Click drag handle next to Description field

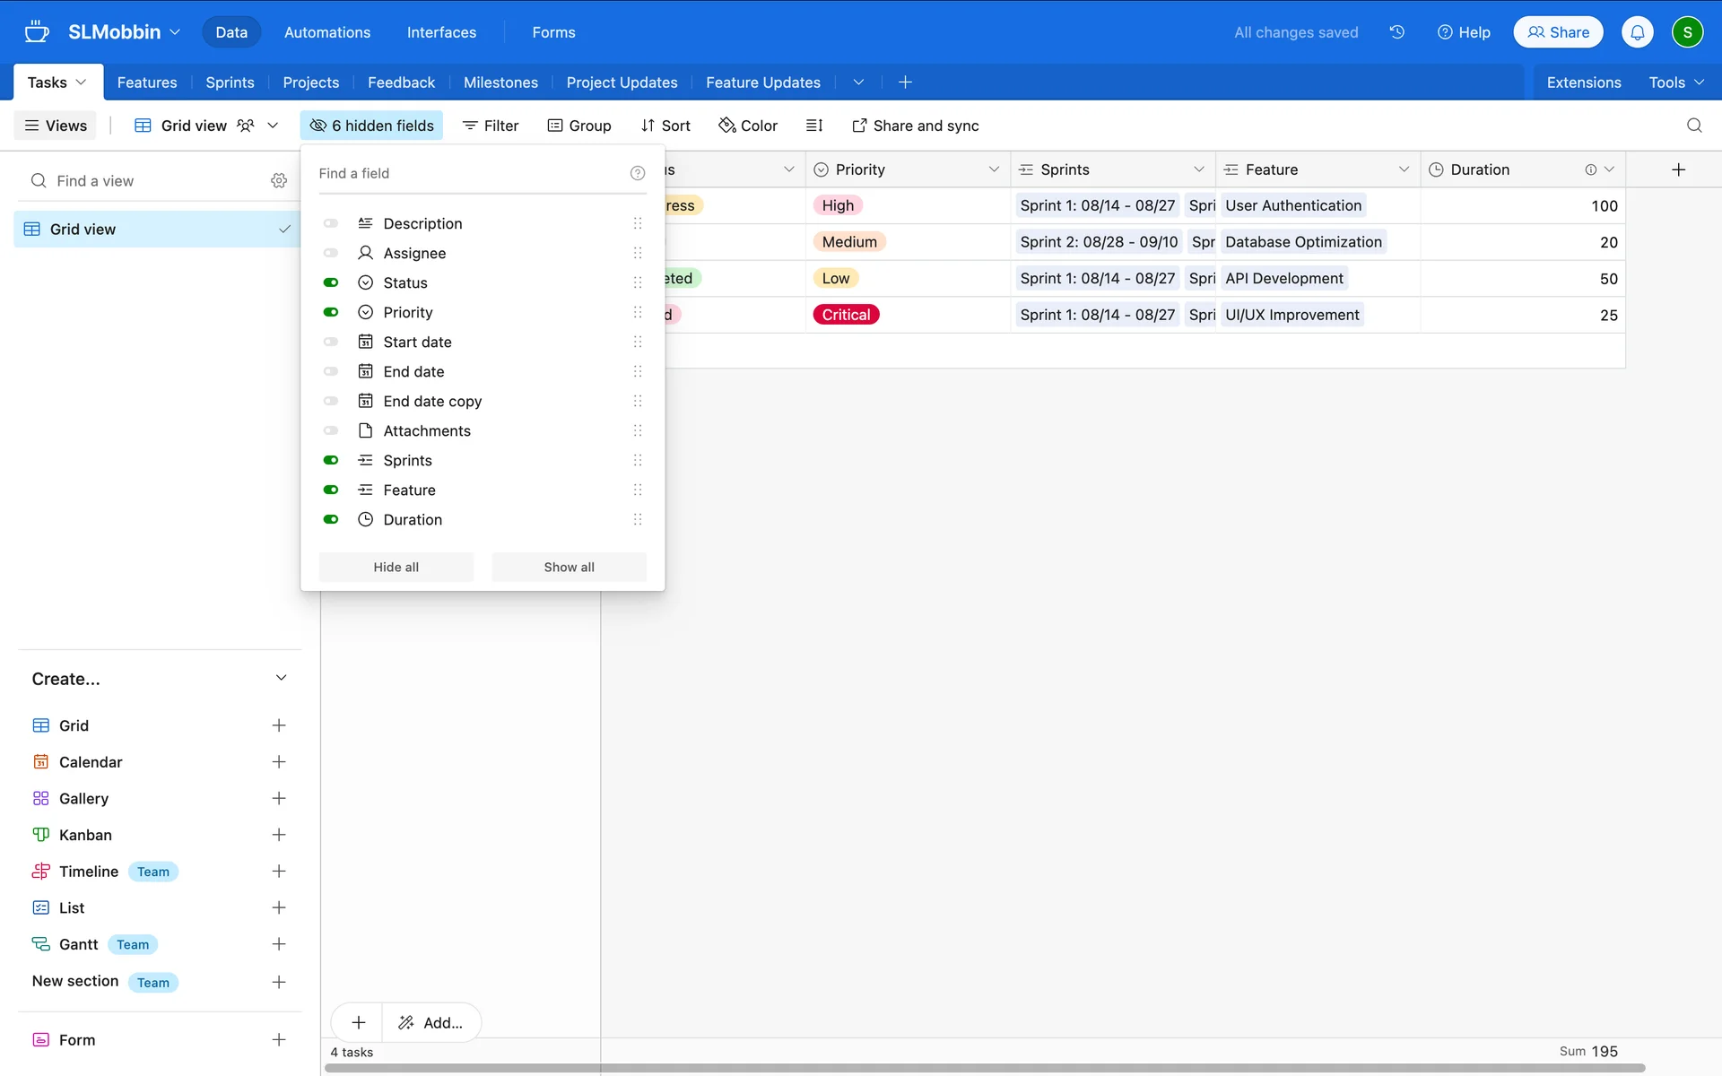coord(638,223)
